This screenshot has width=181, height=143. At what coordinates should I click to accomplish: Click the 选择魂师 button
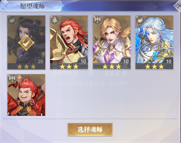(90, 130)
